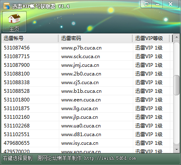Click password www.ua0.cuca.cn

pos(81,126)
